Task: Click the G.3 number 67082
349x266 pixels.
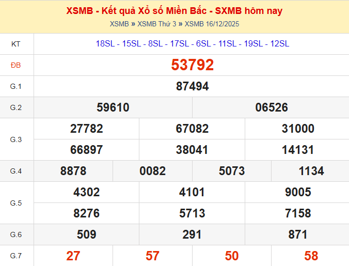Action: pyautogui.click(x=192, y=129)
